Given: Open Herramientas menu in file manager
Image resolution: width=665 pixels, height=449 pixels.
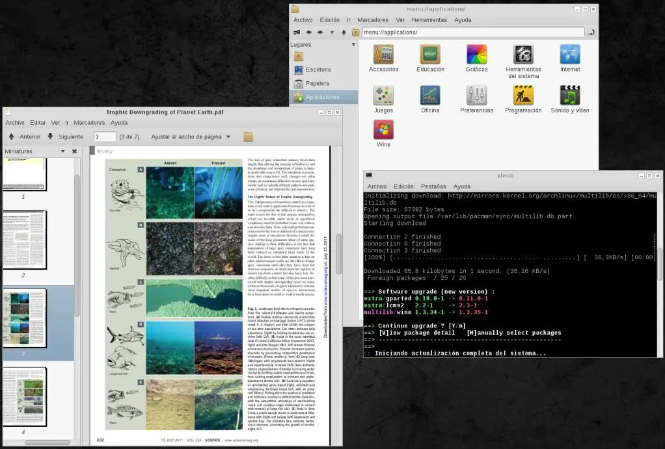Looking at the screenshot, I should (429, 20).
